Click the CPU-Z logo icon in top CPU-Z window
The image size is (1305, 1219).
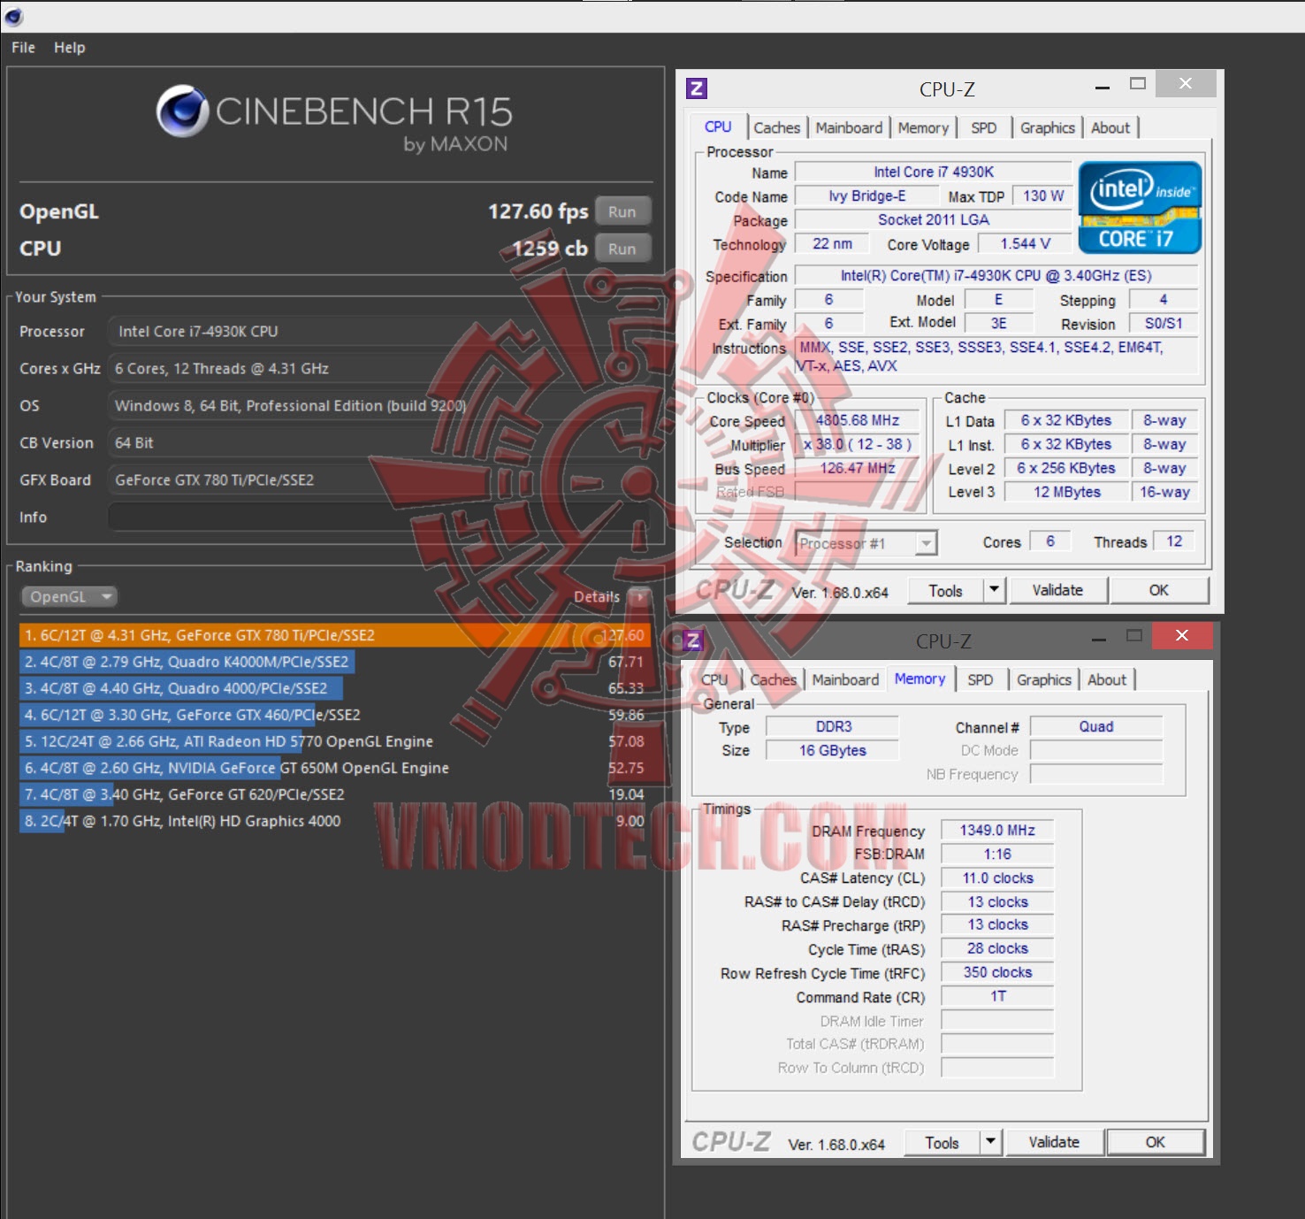point(697,88)
